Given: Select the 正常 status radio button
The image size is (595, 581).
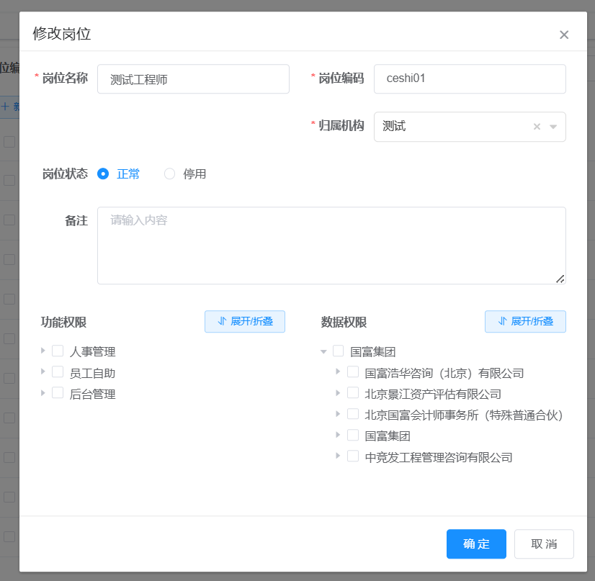Looking at the screenshot, I should pyautogui.click(x=103, y=174).
